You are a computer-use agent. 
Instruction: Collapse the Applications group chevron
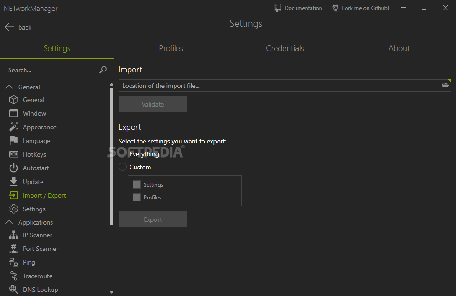(9, 222)
